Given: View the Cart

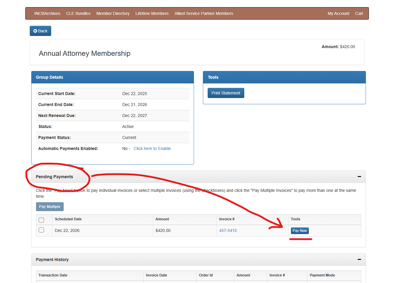Looking at the screenshot, I should pyautogui.click(x=359, y=13).
